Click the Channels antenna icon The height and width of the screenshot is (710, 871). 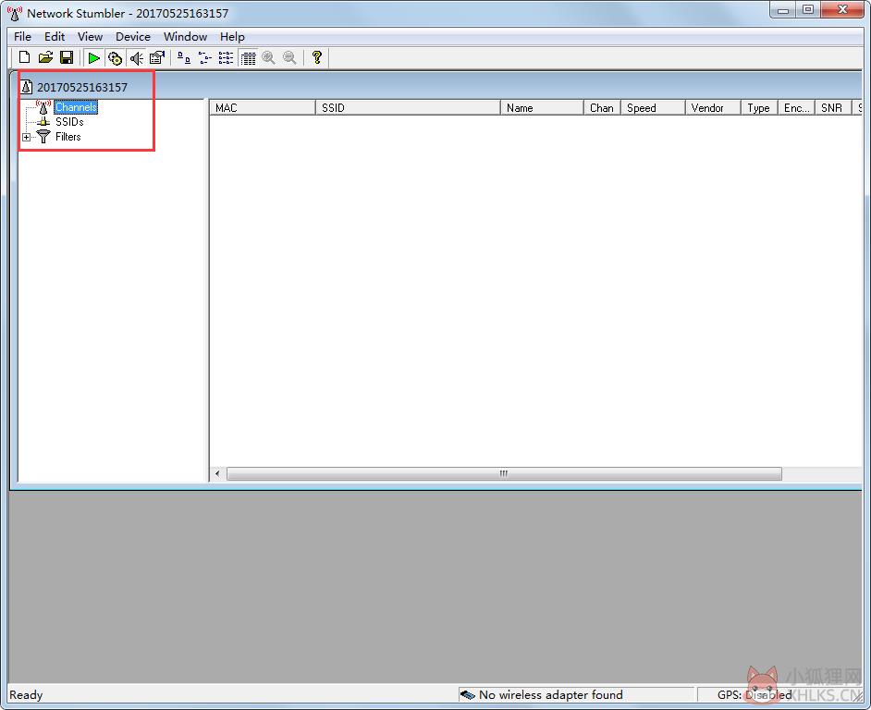43,106
